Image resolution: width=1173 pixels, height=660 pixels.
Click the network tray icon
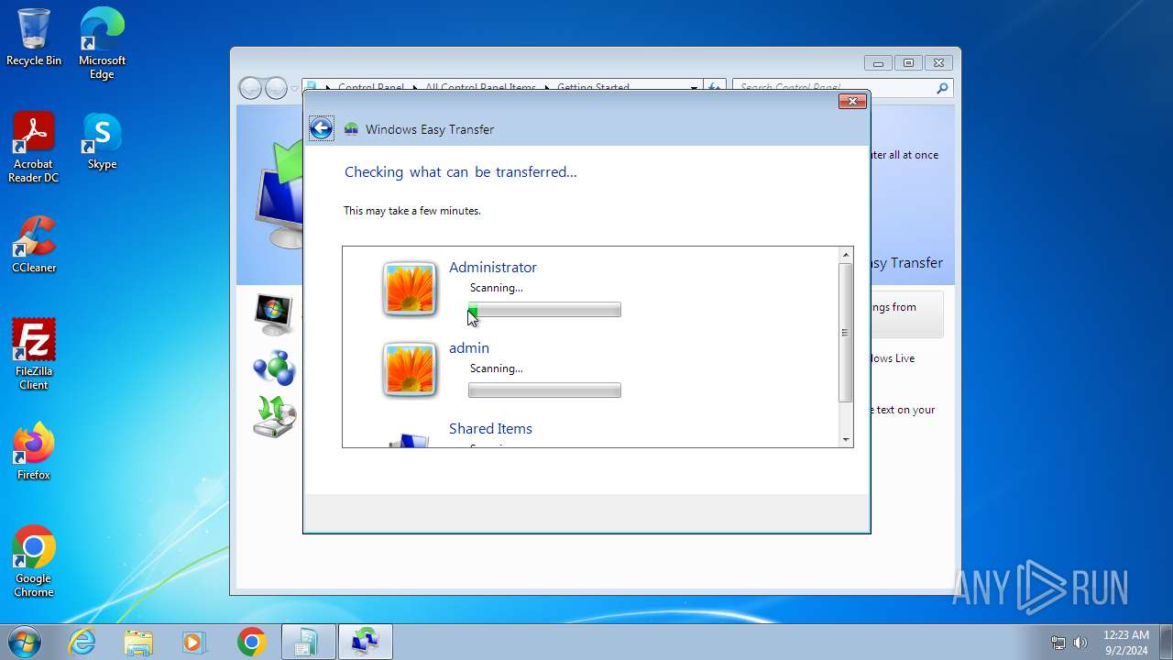click(1058, 643)
